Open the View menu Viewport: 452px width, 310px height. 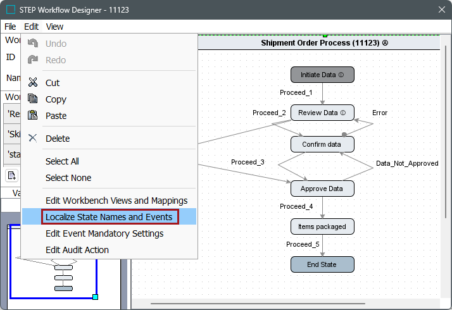[x=54, y=27]
